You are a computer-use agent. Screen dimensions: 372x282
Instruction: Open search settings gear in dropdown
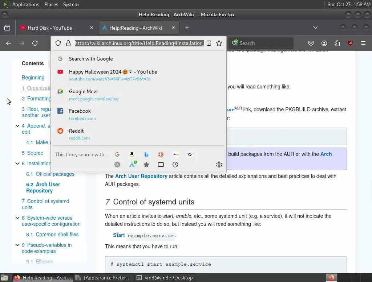(219, 165)
